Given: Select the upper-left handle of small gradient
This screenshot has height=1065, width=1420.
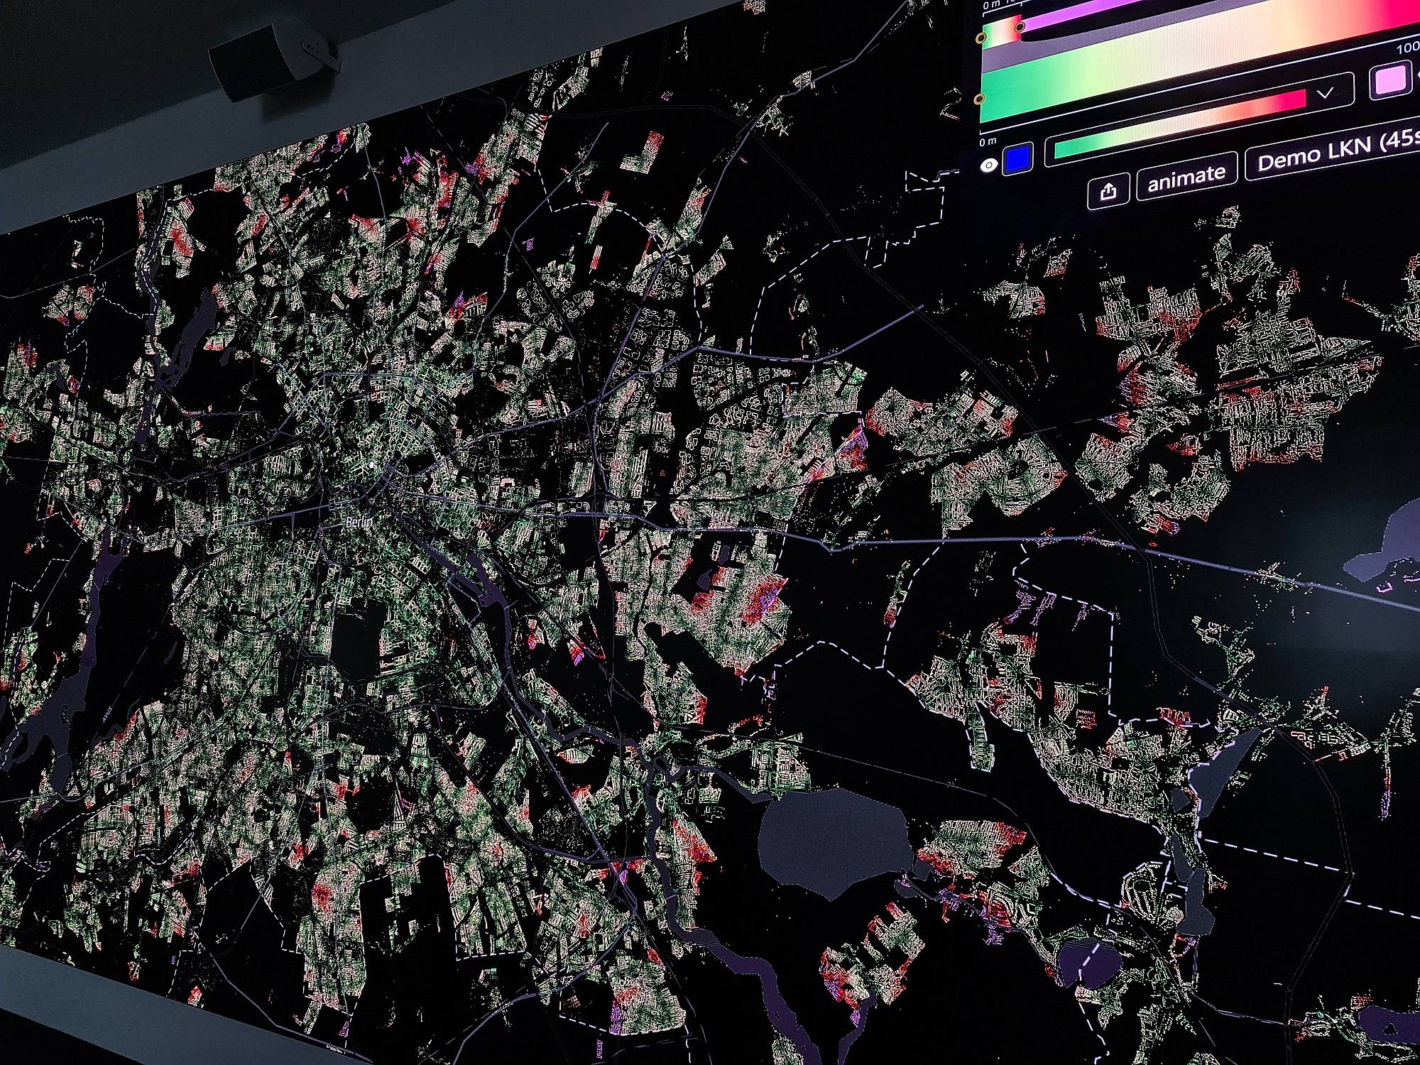Looking at the screenshot, I should click(x=981, y=38).
